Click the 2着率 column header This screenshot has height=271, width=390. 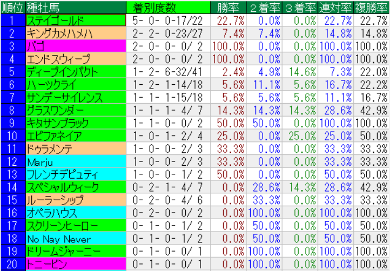pos(264,8)
